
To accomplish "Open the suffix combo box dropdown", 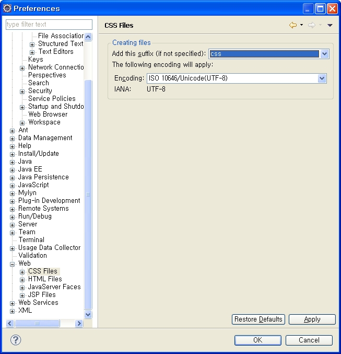I will [324, 54].
